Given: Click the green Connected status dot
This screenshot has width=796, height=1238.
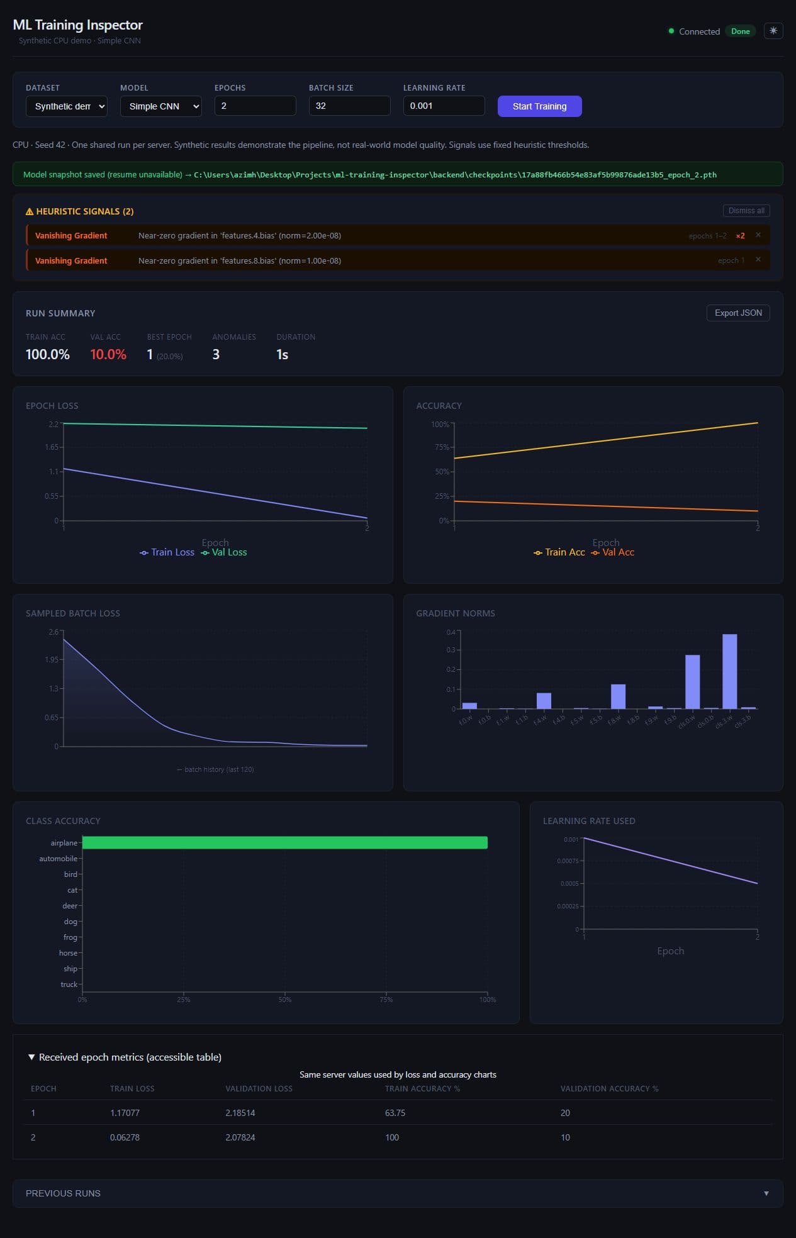Looking at the screenshot, I should [671, 31].
